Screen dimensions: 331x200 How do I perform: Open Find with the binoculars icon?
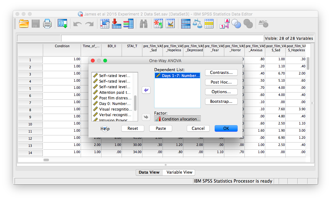(144, 24)
